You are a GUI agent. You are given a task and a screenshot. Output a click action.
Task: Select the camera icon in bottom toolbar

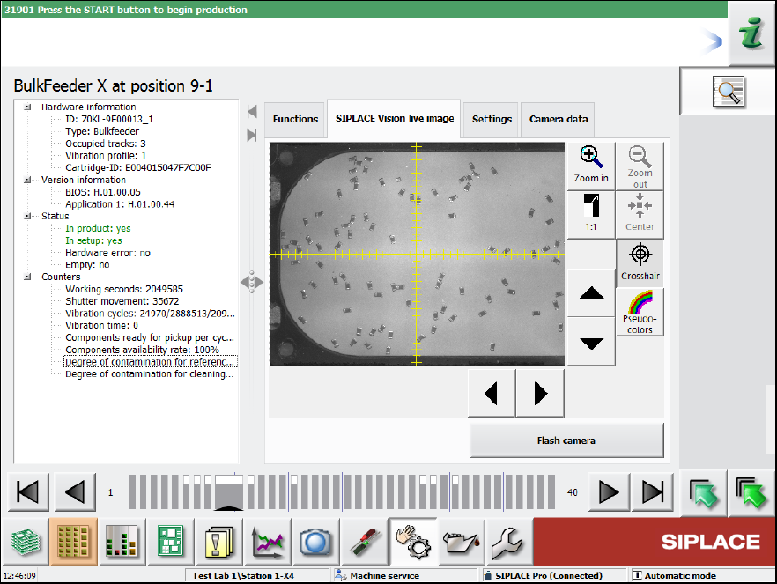click(314, 541)
